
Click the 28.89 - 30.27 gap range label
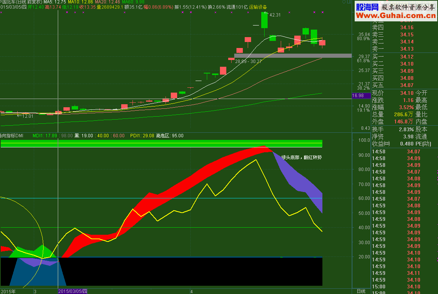click(248, 61)
